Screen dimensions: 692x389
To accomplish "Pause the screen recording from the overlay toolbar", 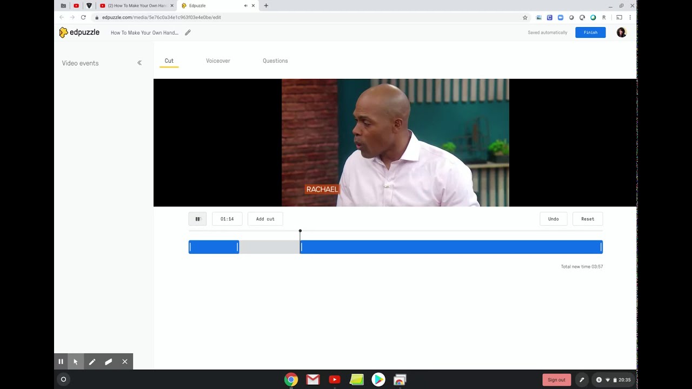I will [x=61, y=361].
